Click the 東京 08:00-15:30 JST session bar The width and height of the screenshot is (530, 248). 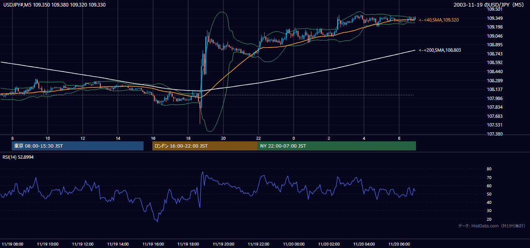coord(77,146)
